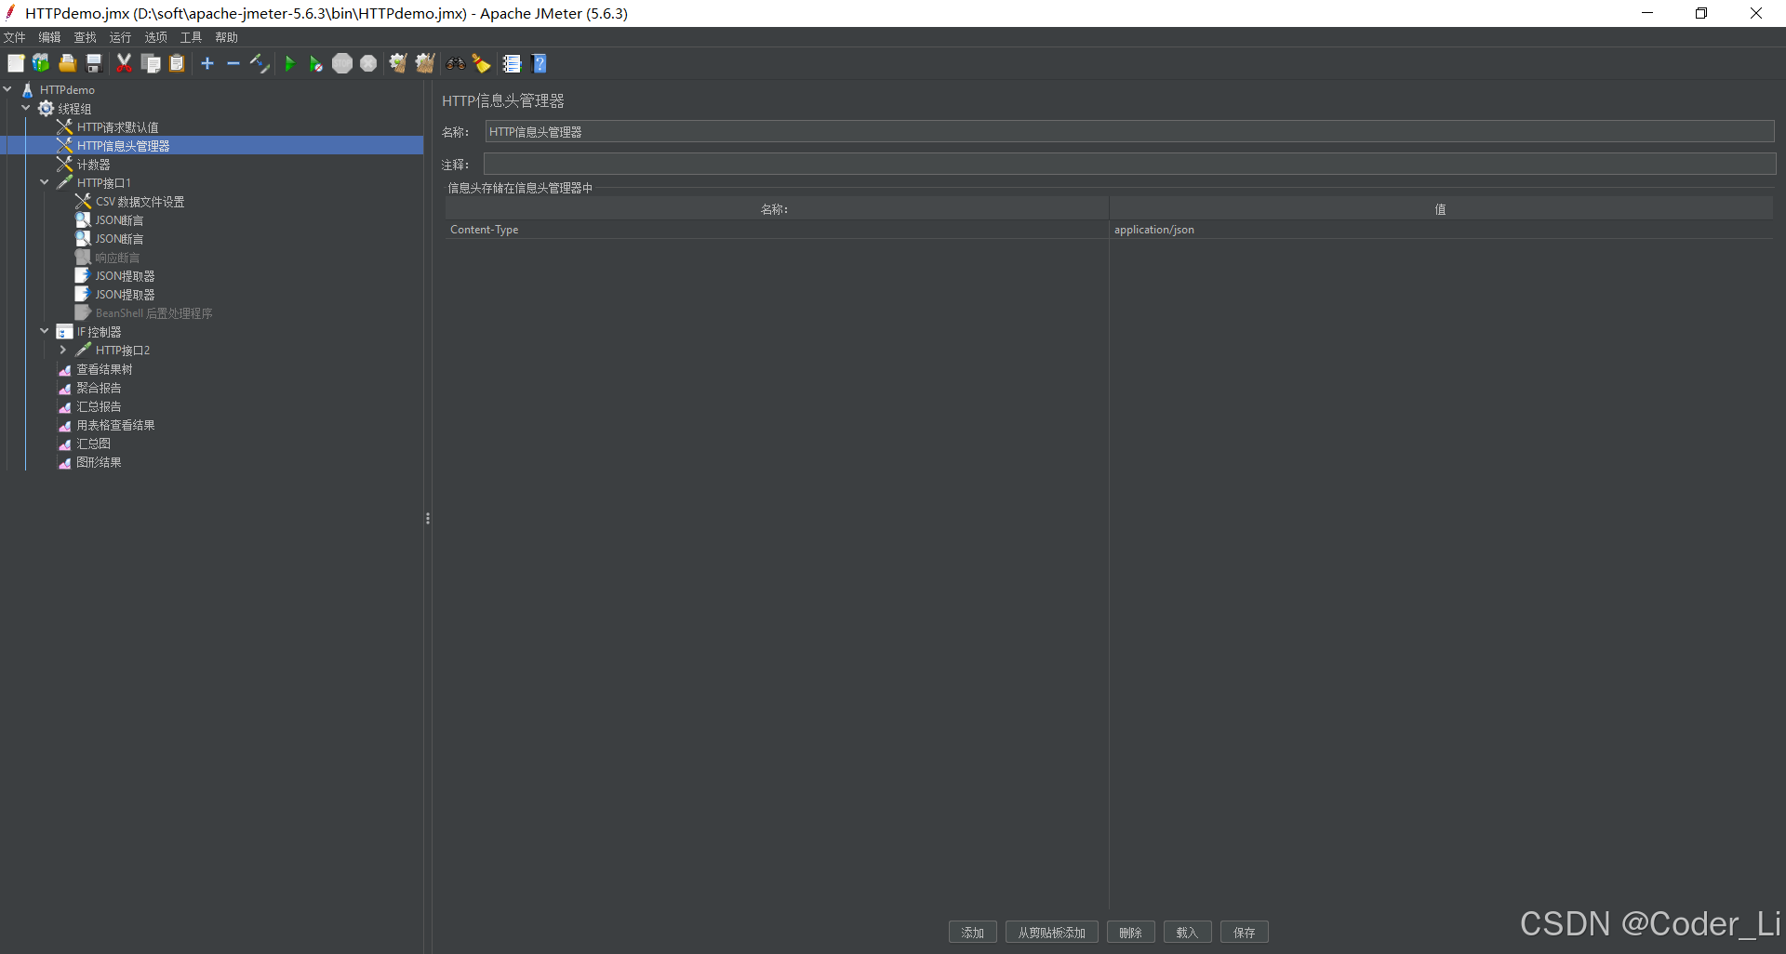Click the Clear all double-broom icon
Screen dimensions: 1786x954
tap(425, 63)
